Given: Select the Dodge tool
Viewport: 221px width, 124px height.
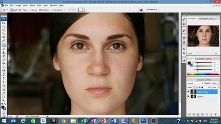Looking at the screenshot, I should click(x=3, y=70).
